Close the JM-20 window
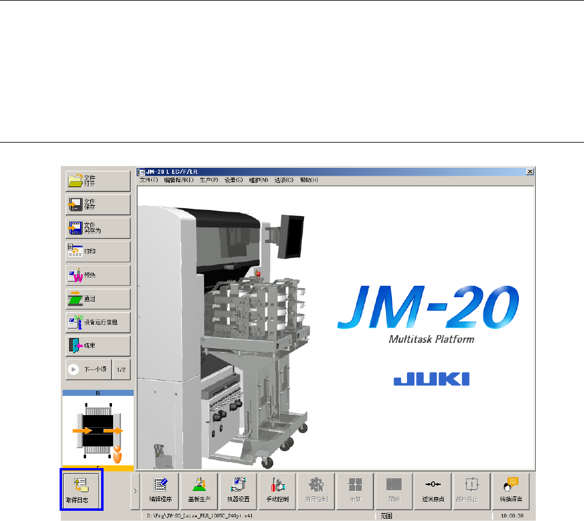Image resolution: width=584 pixels, height=521 pixels. click(530, 171)
